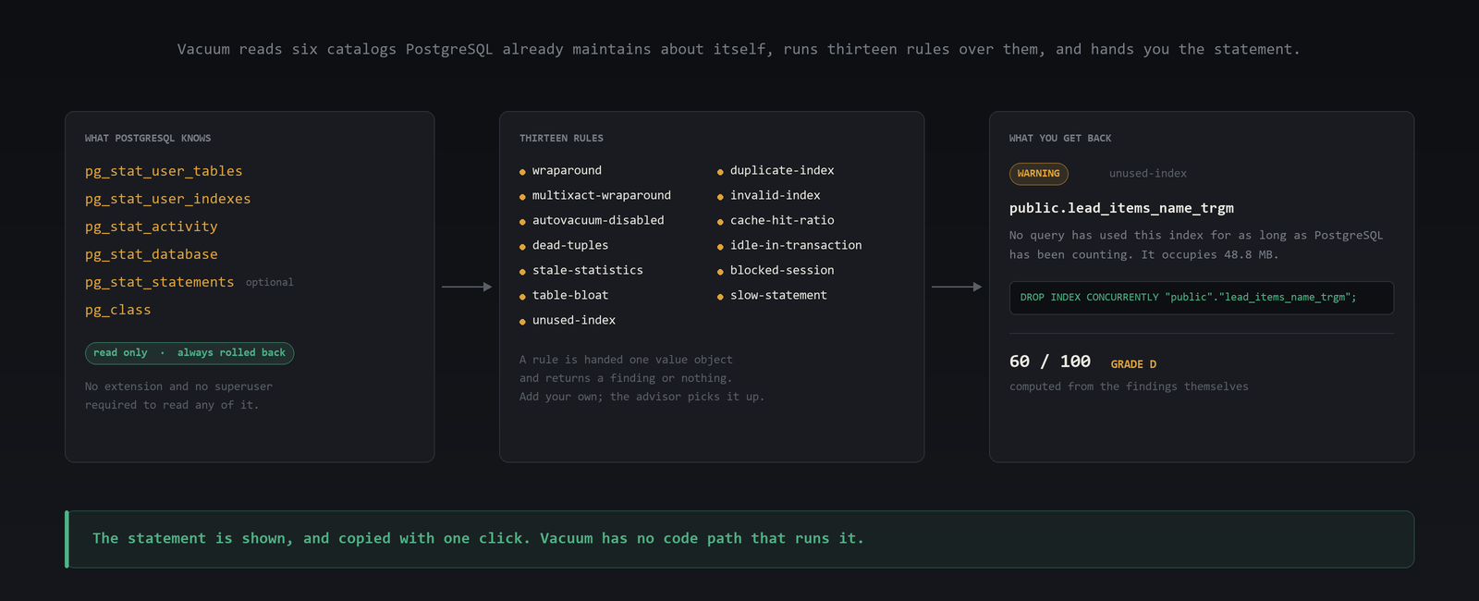1479x601 pixels.
Task: Click the 'read only · always rolled back' badge
Action: (x=189, y=353)
